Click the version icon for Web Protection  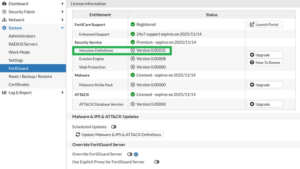132,67
